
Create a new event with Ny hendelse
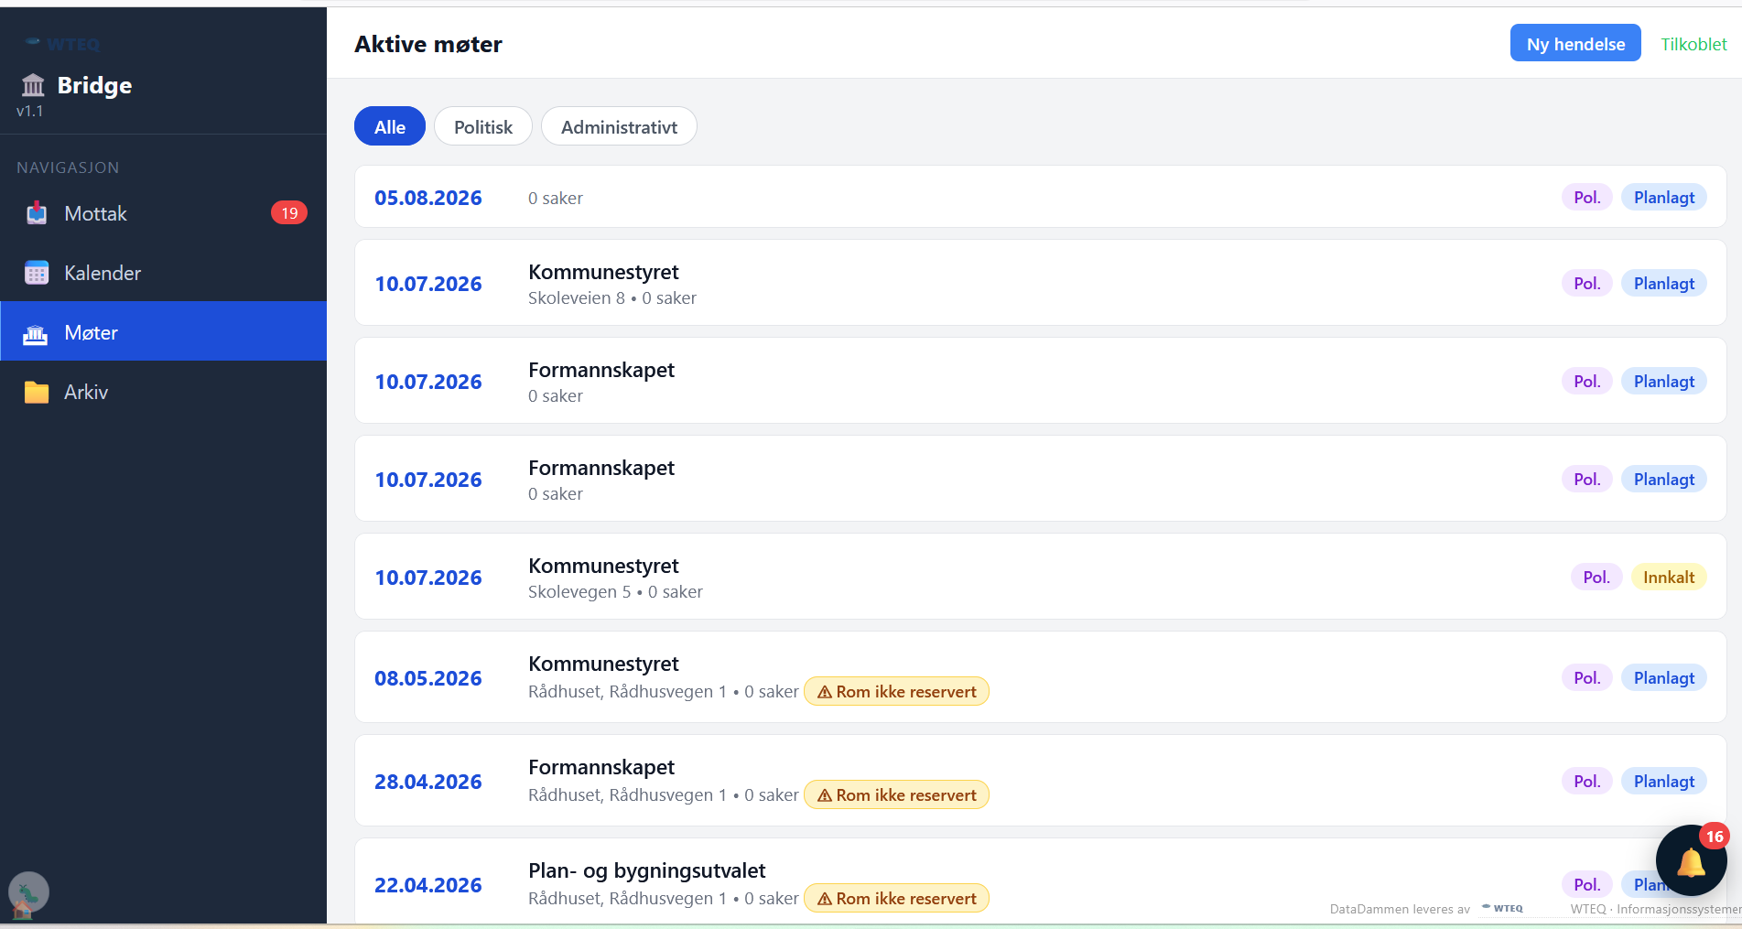[1575, 43]
